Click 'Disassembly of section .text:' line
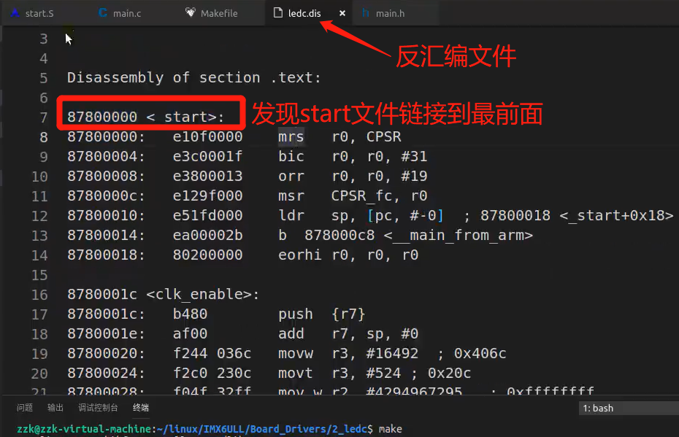Viewport: 679px width, 437px height. pyautogui.click(x=194, y=77)
